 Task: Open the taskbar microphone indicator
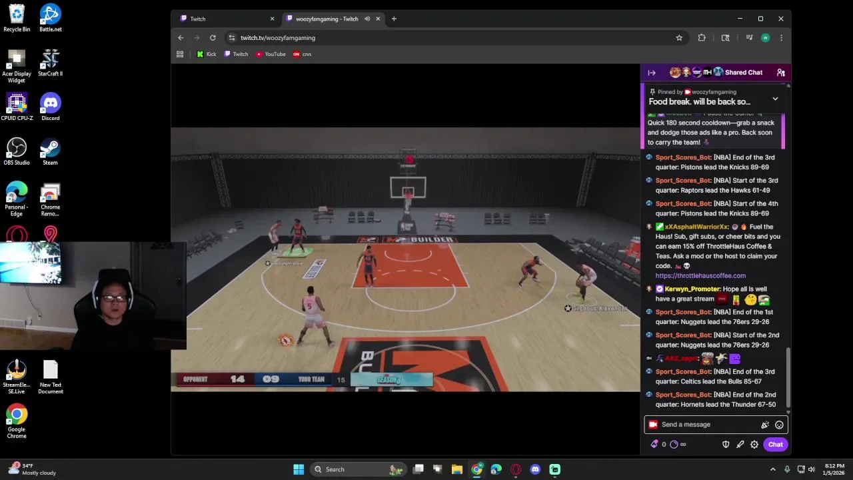pos(787,469)
